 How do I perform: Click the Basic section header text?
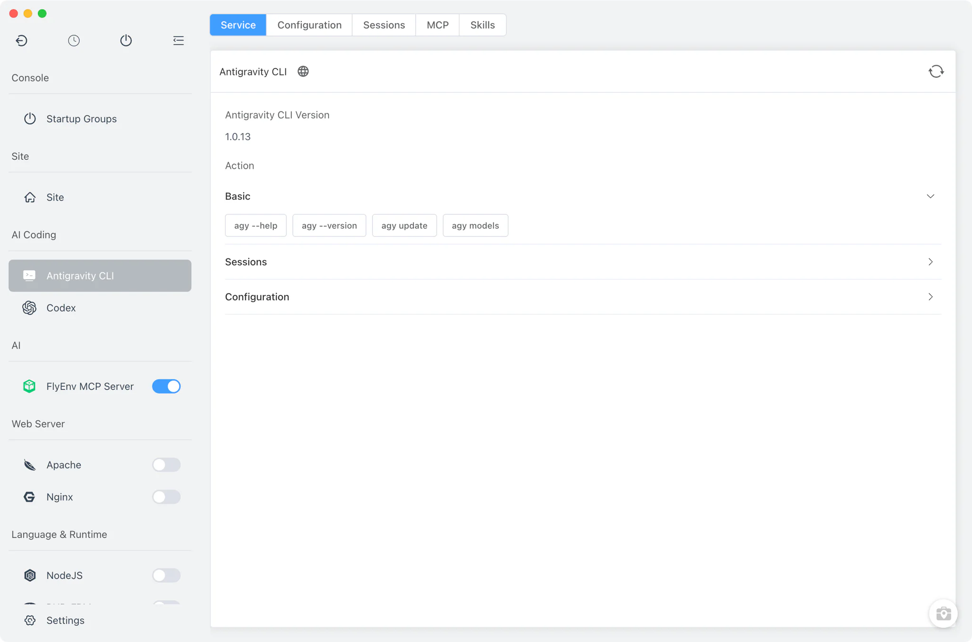[x=237, y=196]
